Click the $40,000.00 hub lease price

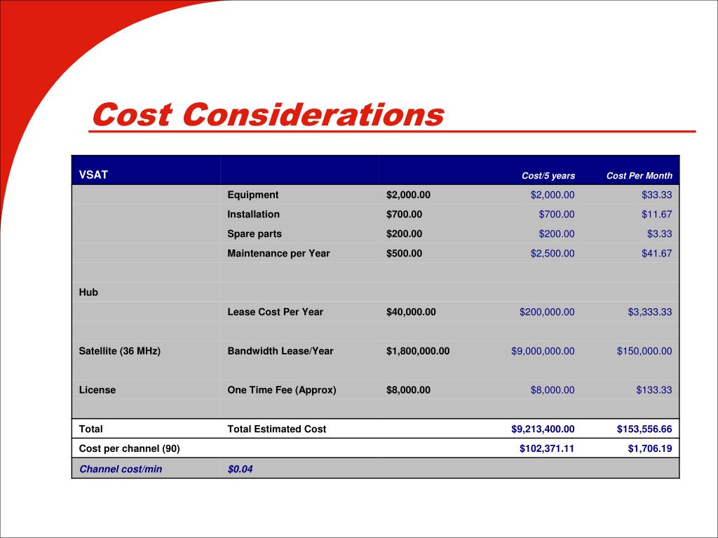click(x=411, y=312)
